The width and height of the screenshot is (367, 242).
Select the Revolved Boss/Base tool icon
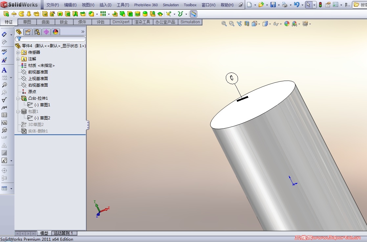coord(14,14)
